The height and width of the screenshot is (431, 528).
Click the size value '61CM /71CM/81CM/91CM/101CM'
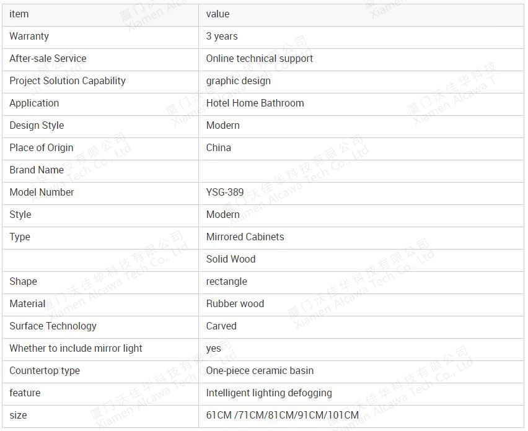click(x=283, y=415)
